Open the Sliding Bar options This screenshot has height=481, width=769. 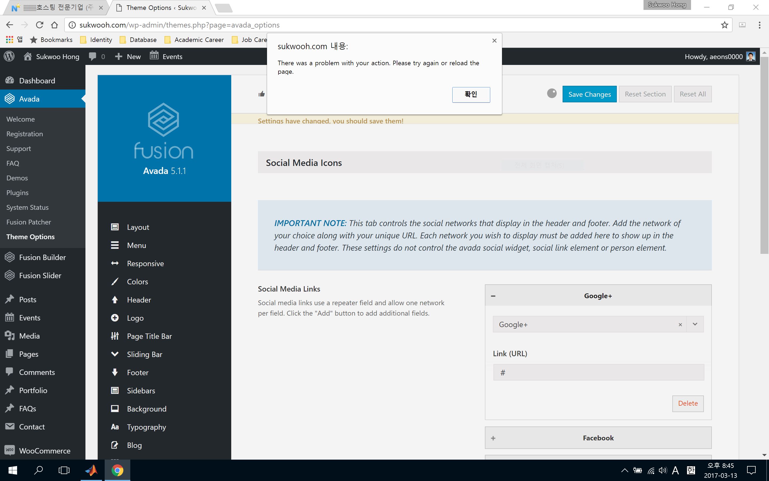pyautogui.click(x=164, y=354)
